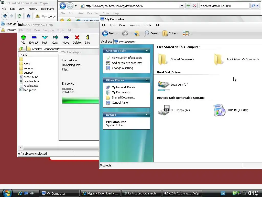Open the Favorites menu in My Computer
The height and width of the screenshot is (197, 262).
[135, 25]
